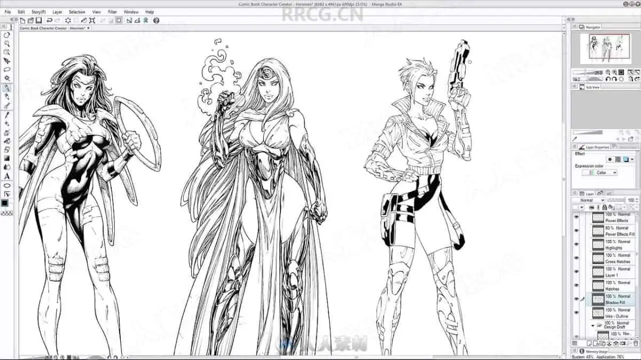Open the Filter menu
641x360 pixels.
(113, 12)
